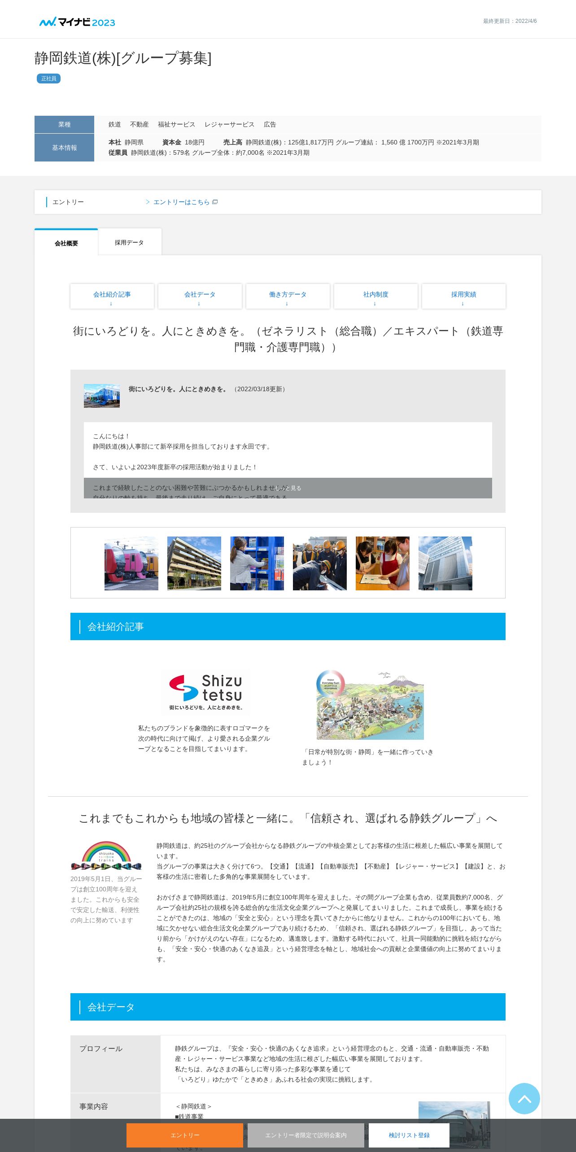The width and height of the screenshot is (576, 1152).
Task: Click the scroll-to-top arrow button
Action: 524,1098
